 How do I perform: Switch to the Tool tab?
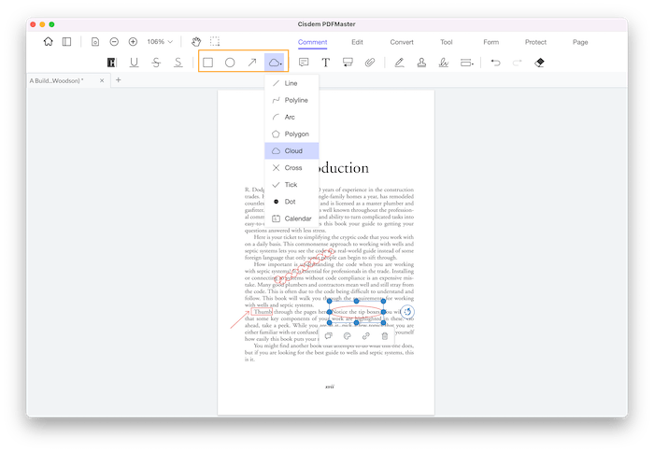[447, 42]
